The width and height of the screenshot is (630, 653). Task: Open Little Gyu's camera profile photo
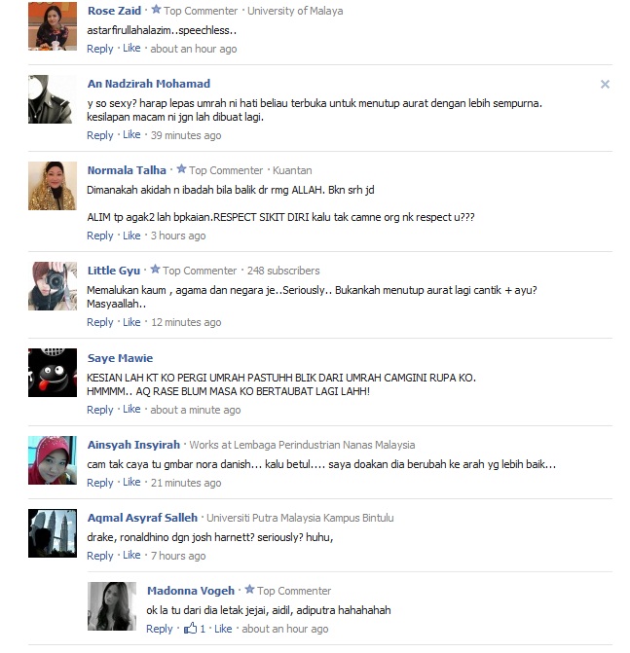(x=53, y=286)
